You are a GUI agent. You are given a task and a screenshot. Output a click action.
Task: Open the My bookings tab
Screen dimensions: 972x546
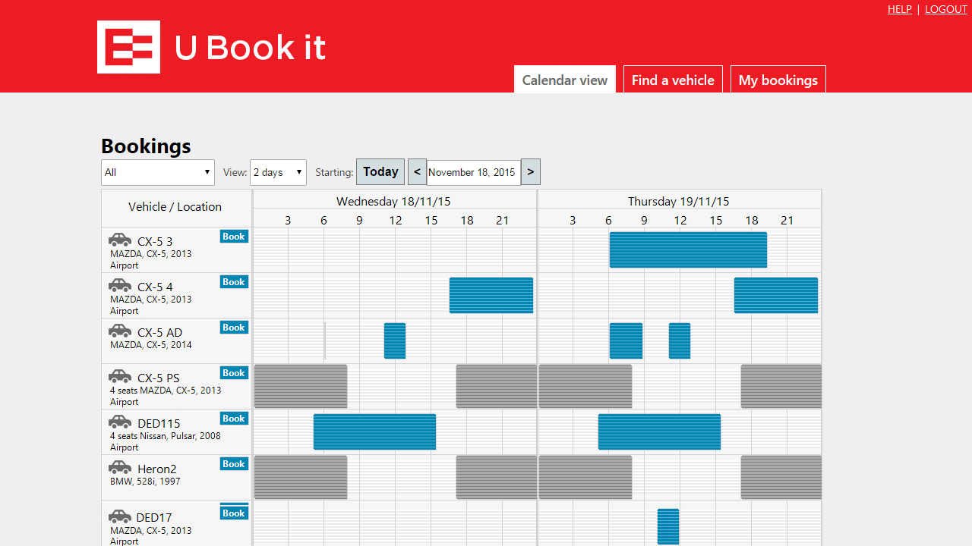click(x=778, y=80)
